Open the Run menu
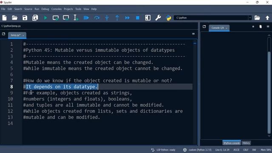Image resolution: width=272 pixels, height=153 pixels. pyautogui.click(x=37, y=9)
